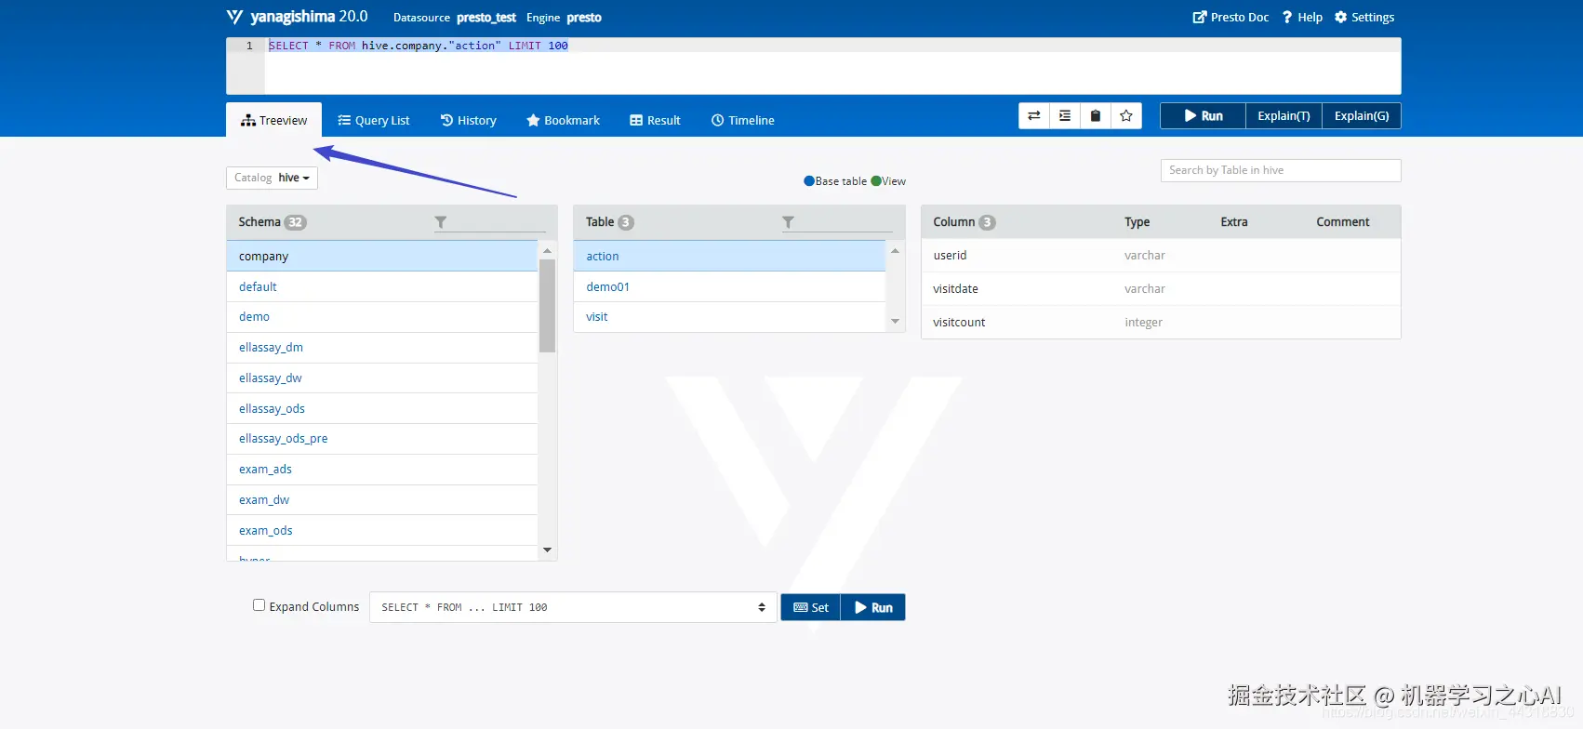Open the Result tab

click(656, 120)
